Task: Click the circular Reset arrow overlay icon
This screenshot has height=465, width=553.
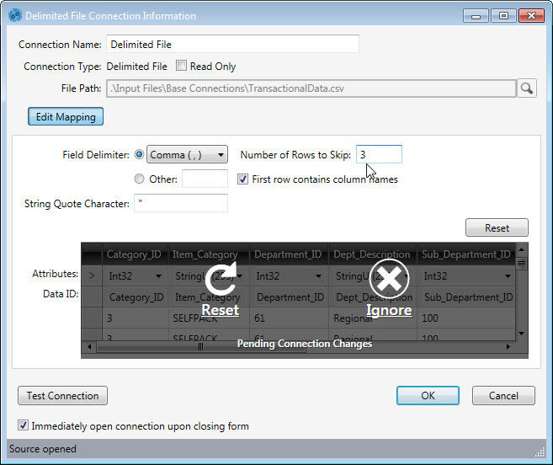Action: click(221, 279)
